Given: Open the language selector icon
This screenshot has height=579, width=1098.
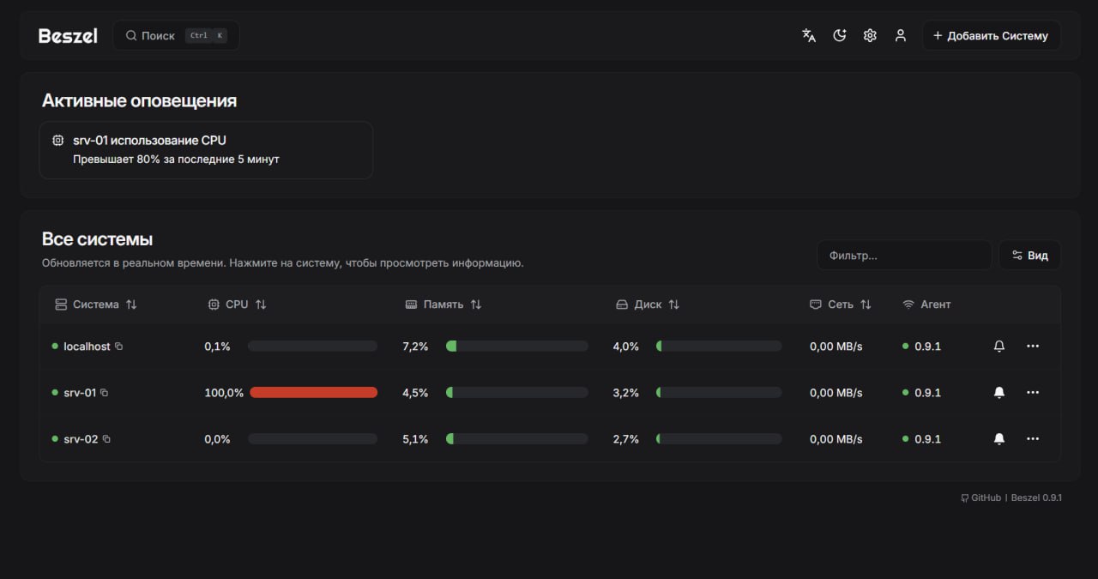Looking at the screenshot, I should click(809, 35).
